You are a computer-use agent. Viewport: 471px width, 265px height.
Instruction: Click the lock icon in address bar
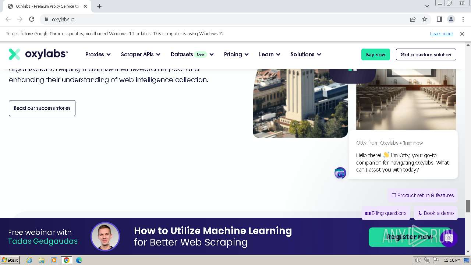(46, 19)
